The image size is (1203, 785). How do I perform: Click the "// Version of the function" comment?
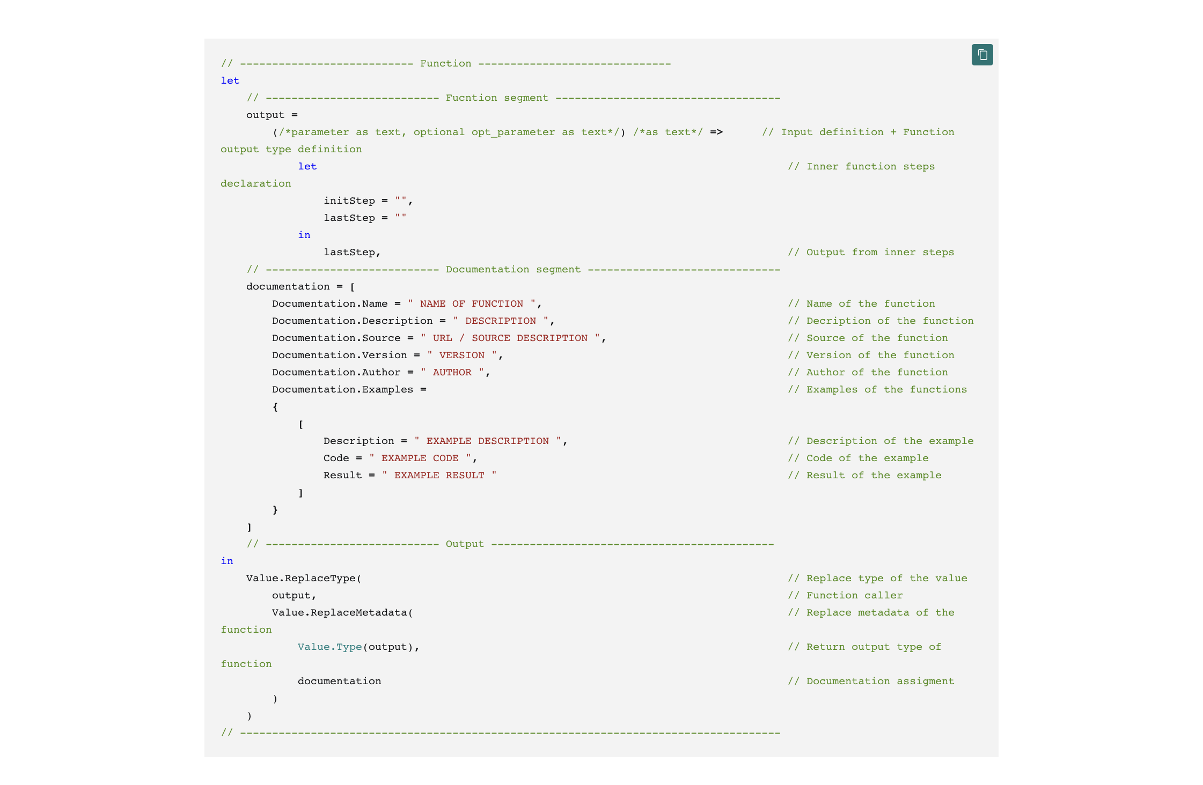871,355
